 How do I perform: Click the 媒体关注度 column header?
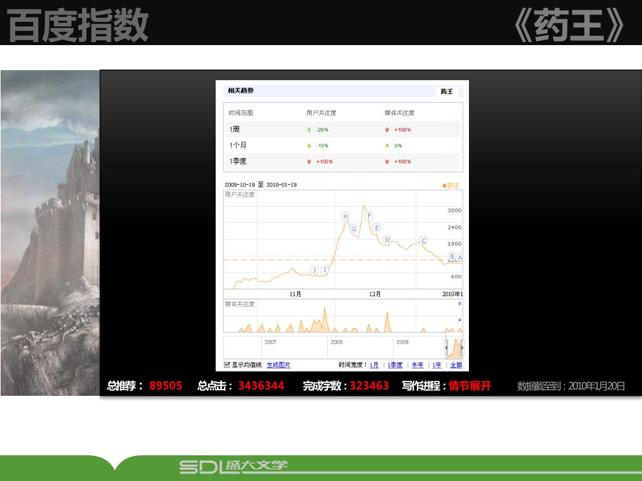[x=399, y=113]
